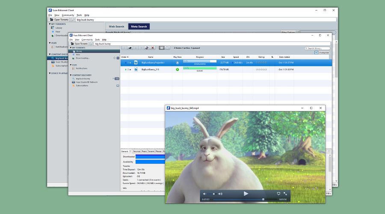Collapse VUZE section in back window

[50, 43]
